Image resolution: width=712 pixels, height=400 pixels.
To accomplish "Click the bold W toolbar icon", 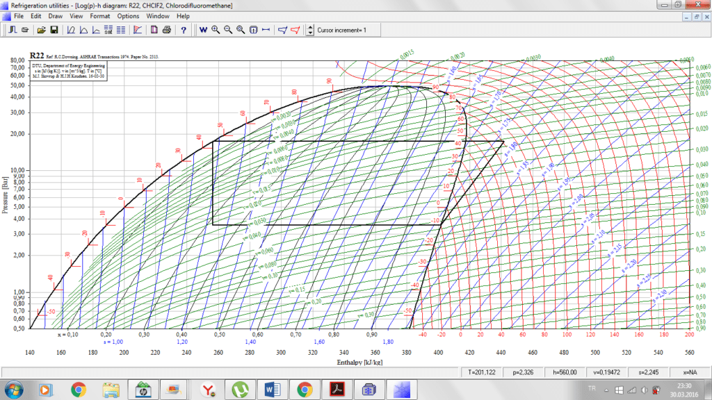I will point(203,30).
